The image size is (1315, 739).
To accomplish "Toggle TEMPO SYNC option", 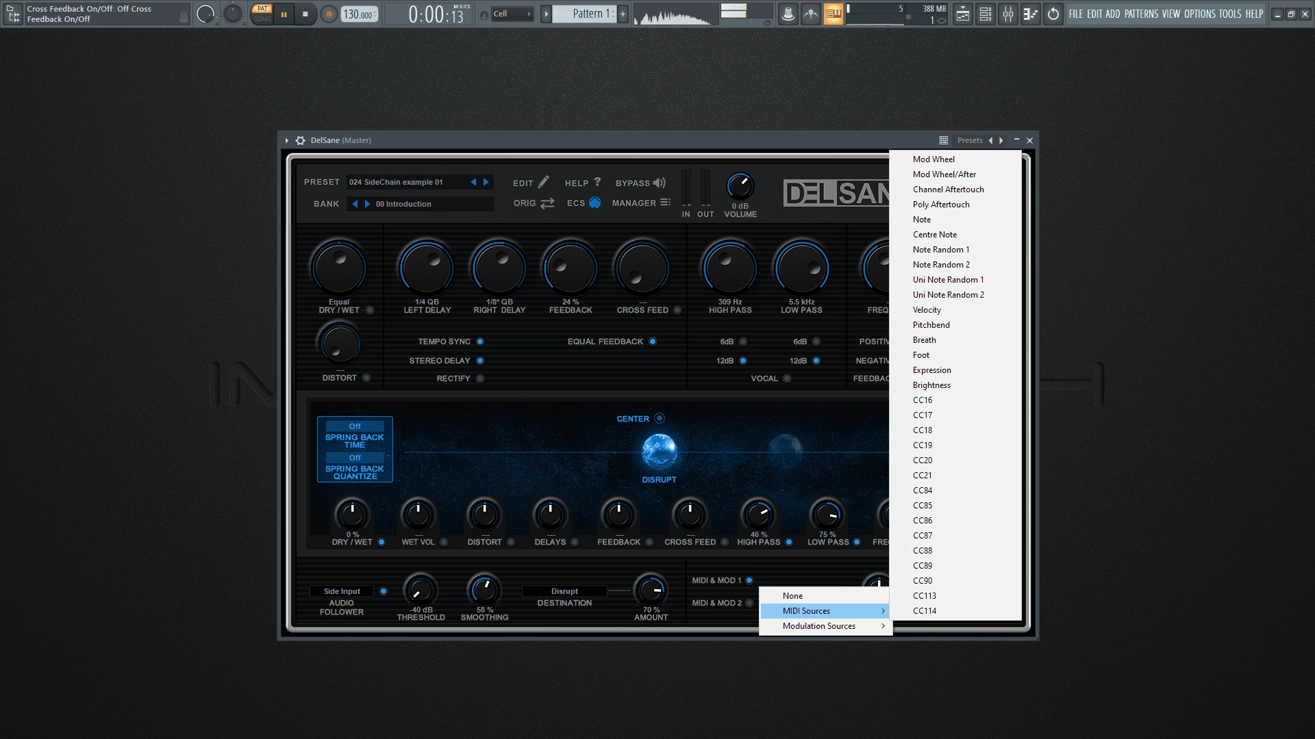I will [x=480, y=341].
